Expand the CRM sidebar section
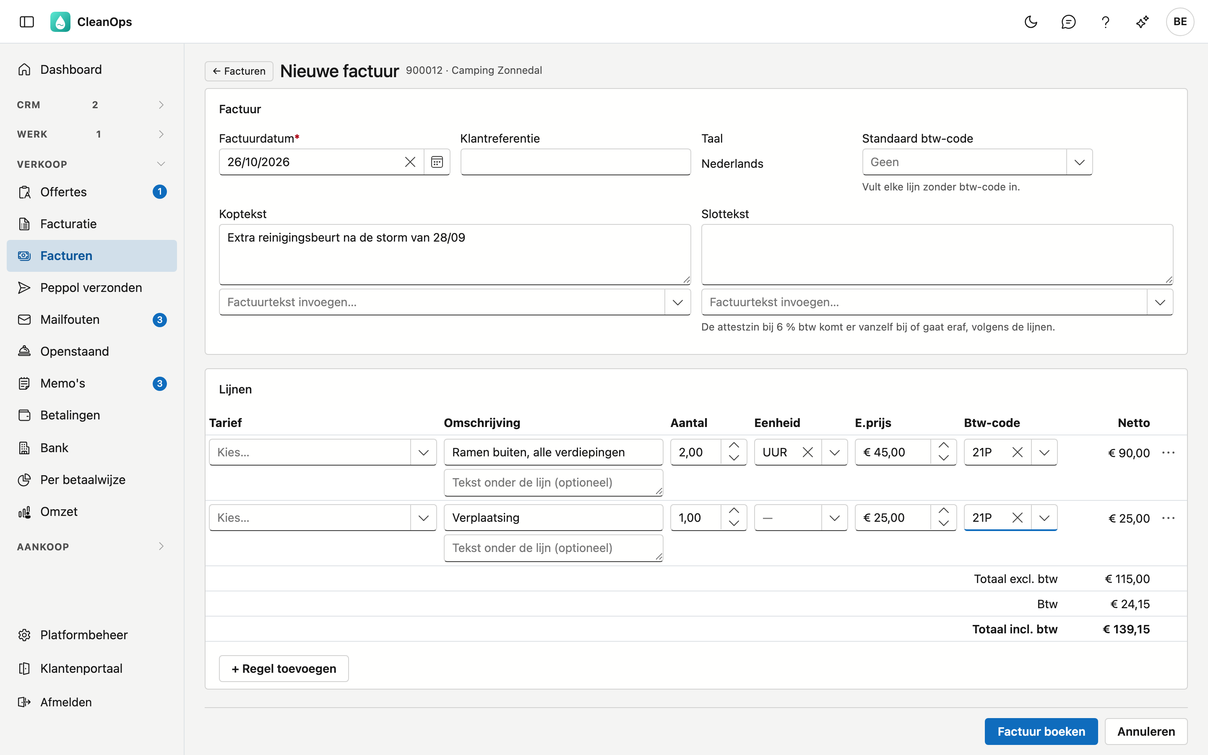This screenshot has height=755, width=1208. click(92, 105)
